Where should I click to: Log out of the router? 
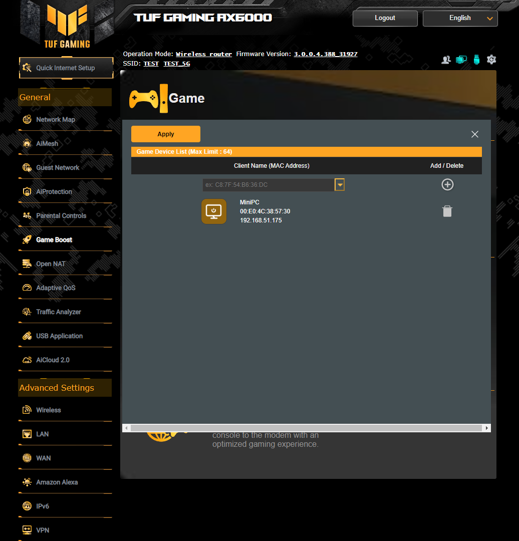coord(385,19)
